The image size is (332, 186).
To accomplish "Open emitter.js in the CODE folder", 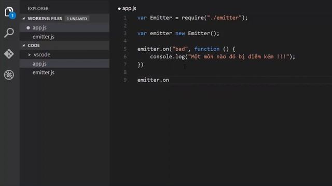I will pos(64,72).
